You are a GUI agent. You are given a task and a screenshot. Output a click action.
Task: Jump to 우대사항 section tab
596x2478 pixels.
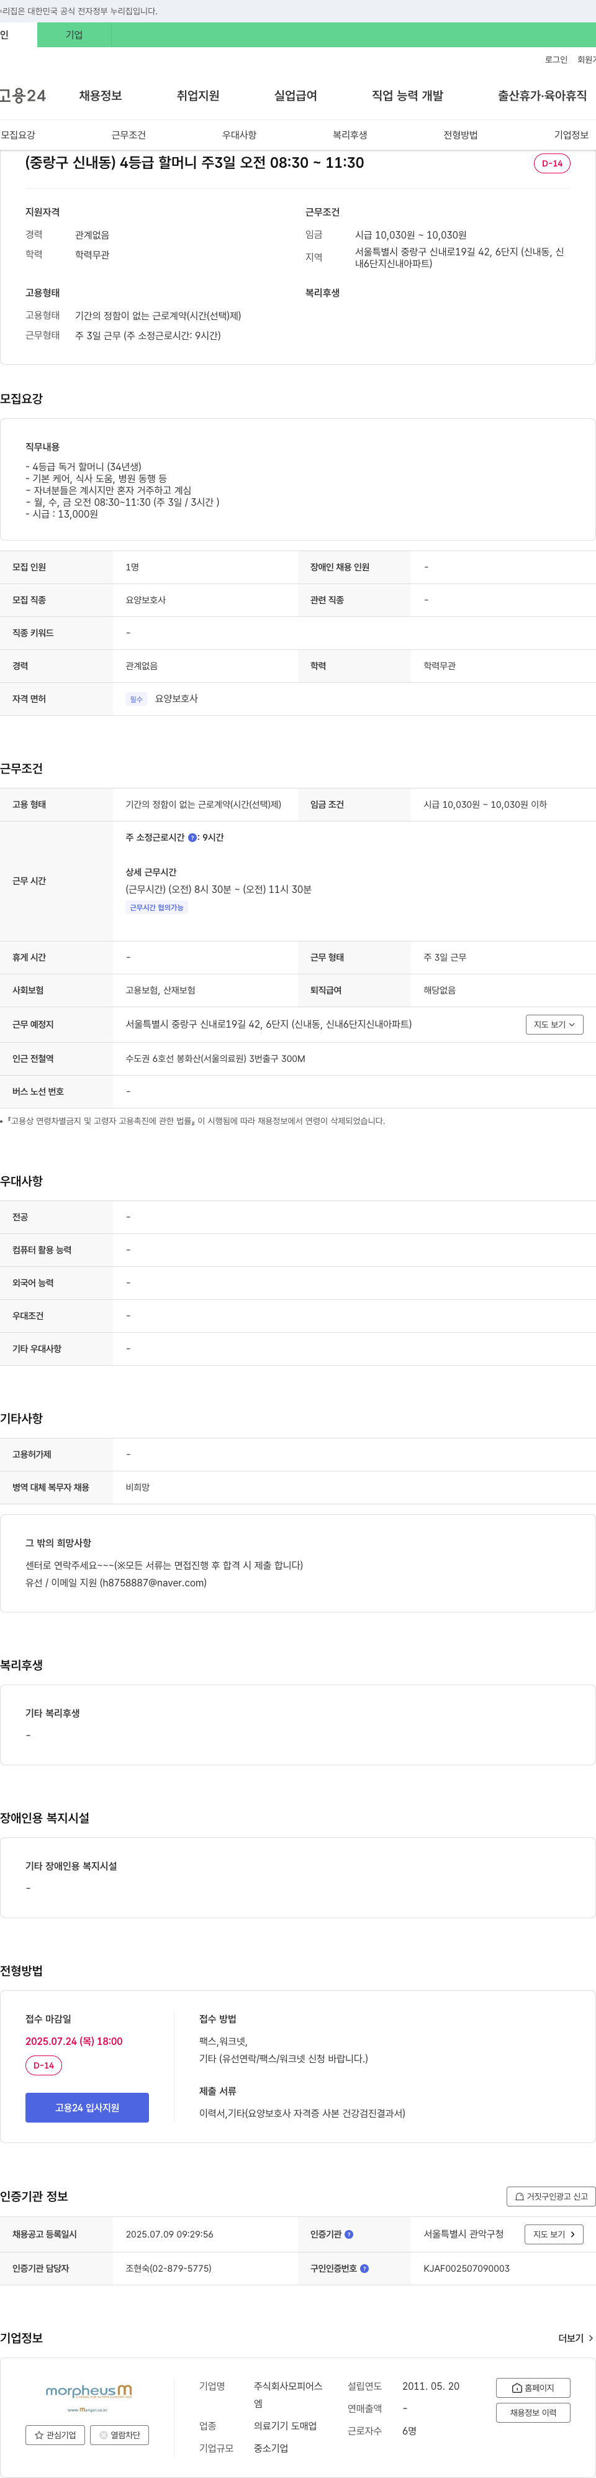tap(240, 135)
